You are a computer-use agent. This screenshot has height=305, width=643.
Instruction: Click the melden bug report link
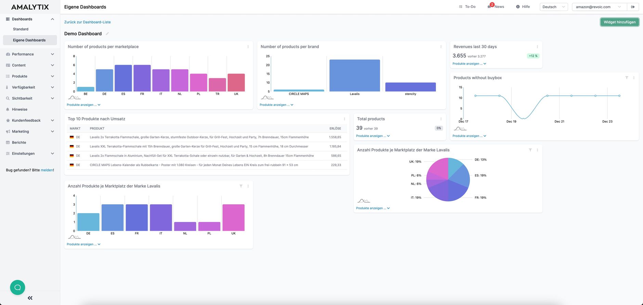47,170
